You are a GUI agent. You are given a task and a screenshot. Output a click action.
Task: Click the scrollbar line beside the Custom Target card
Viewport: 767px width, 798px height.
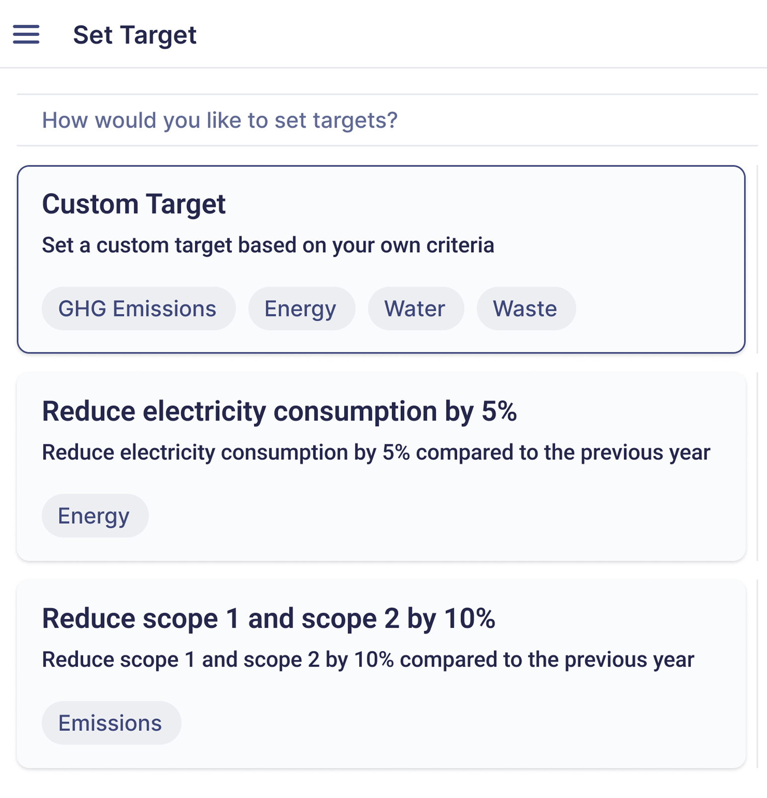coord(757,259)
